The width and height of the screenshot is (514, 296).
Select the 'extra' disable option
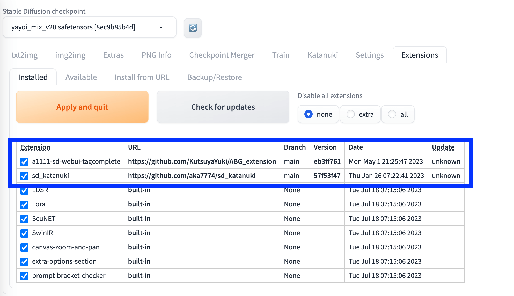351,114
